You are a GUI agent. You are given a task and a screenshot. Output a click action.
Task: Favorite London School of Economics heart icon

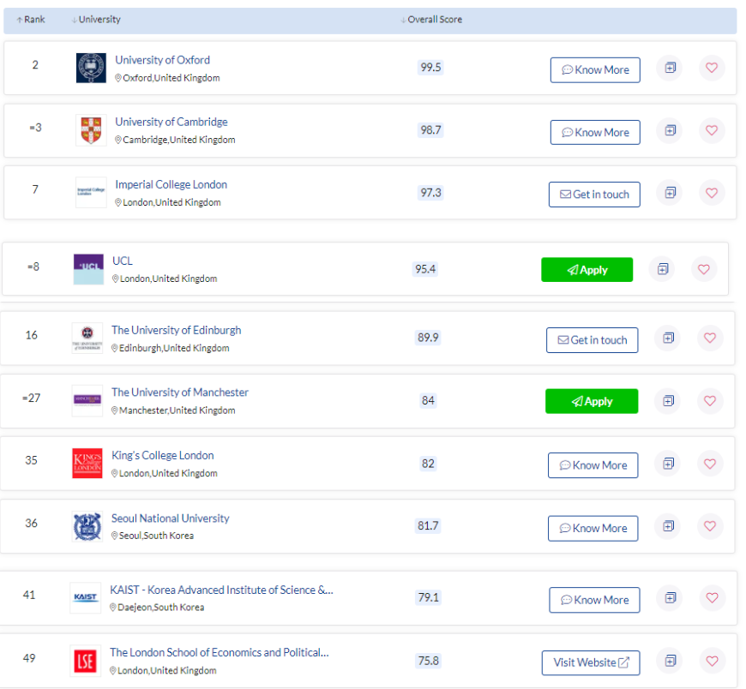(x=712, y=661)
